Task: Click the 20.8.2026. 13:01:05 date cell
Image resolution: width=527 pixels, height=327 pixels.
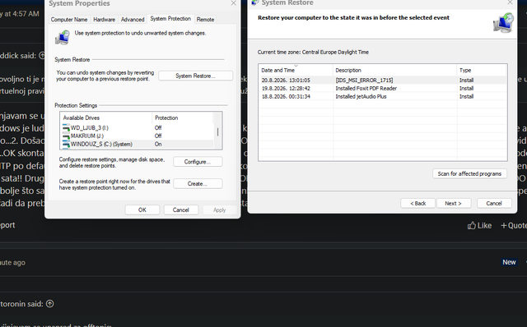Action: (x=286, y=81)
